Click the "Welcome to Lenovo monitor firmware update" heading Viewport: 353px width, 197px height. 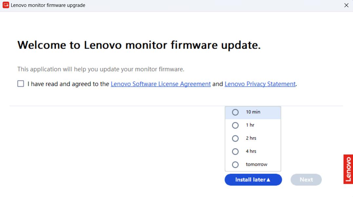click(x=139, y=45)
